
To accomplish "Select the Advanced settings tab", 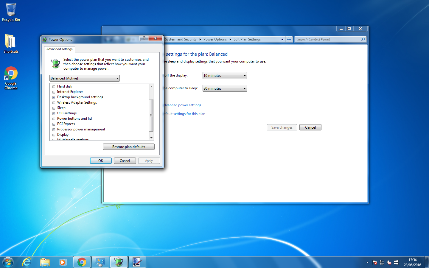I will pyautogui.click(x=60, y=49).
